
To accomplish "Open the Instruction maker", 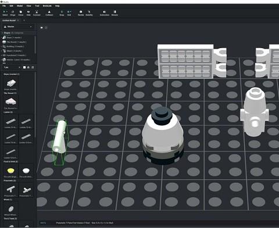I will pyautogui.click(x=105, y=13).
